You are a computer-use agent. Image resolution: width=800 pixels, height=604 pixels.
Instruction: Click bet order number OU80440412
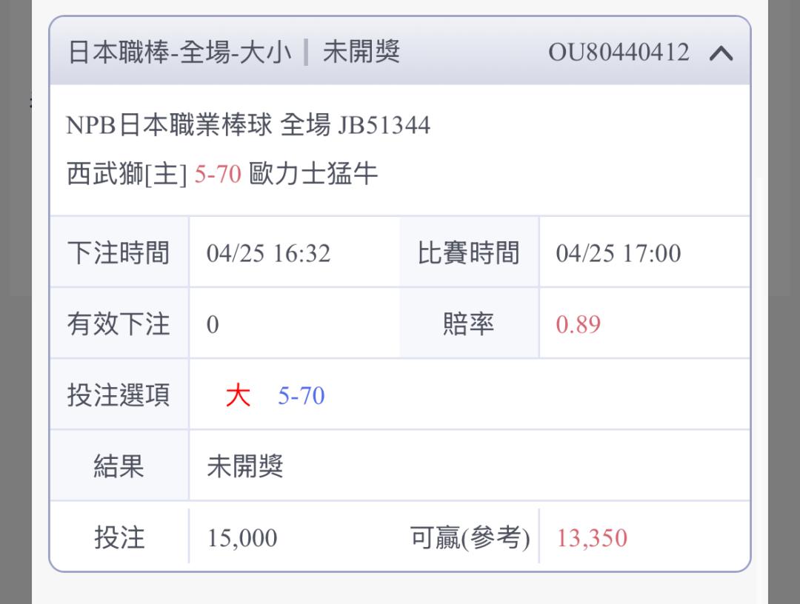tap(619, 52)
